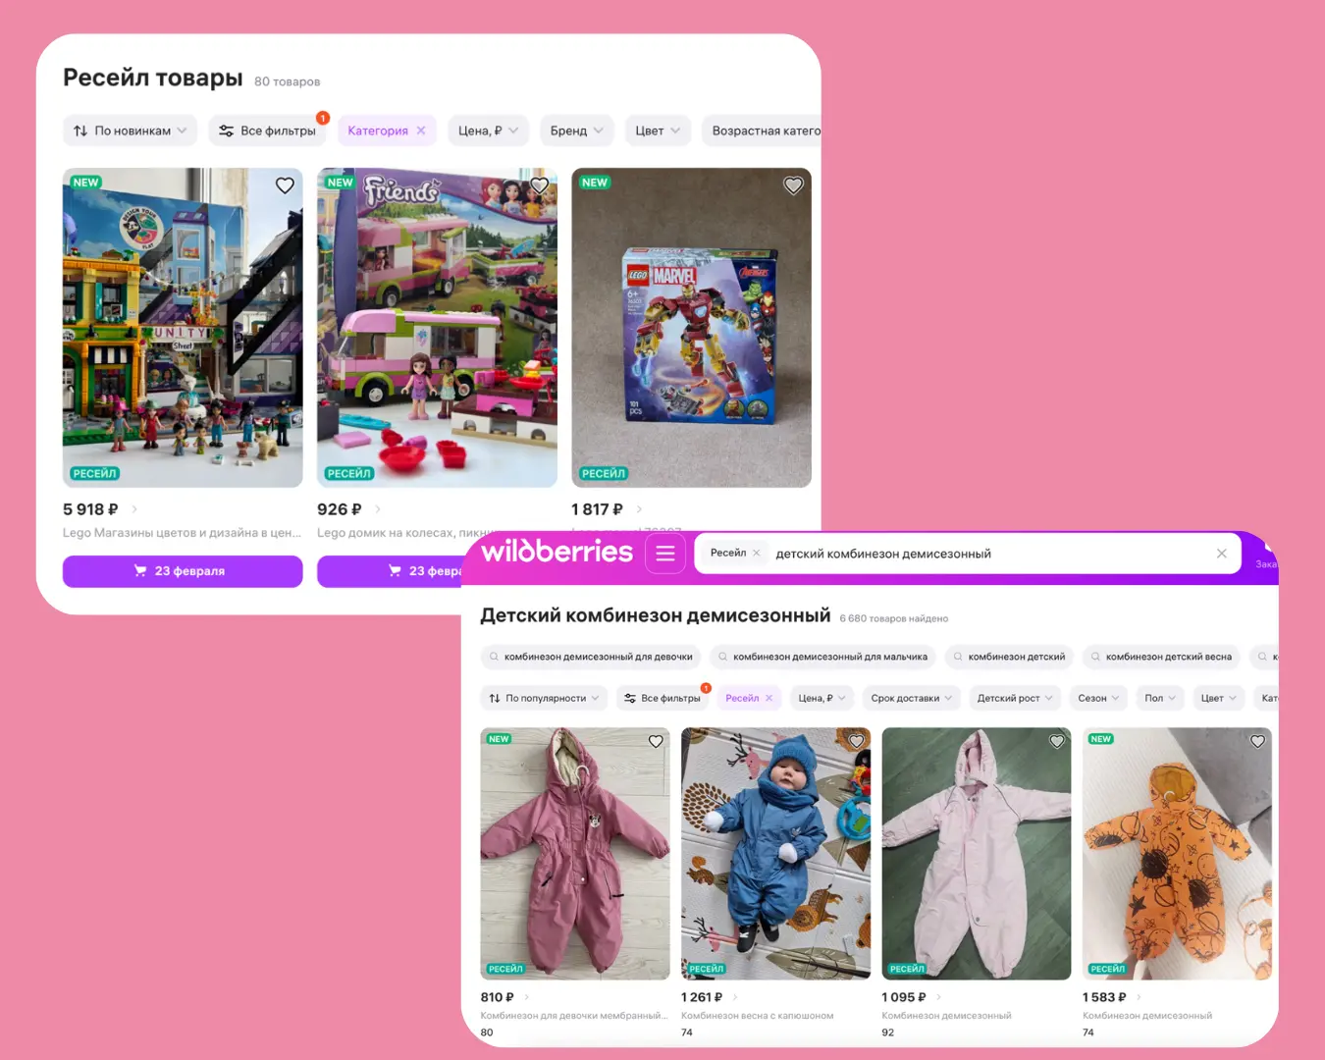Like the orange patterned jumpsuit
The width and height of the screenshot is (1325, 1060).
(x=1257, y=741)
